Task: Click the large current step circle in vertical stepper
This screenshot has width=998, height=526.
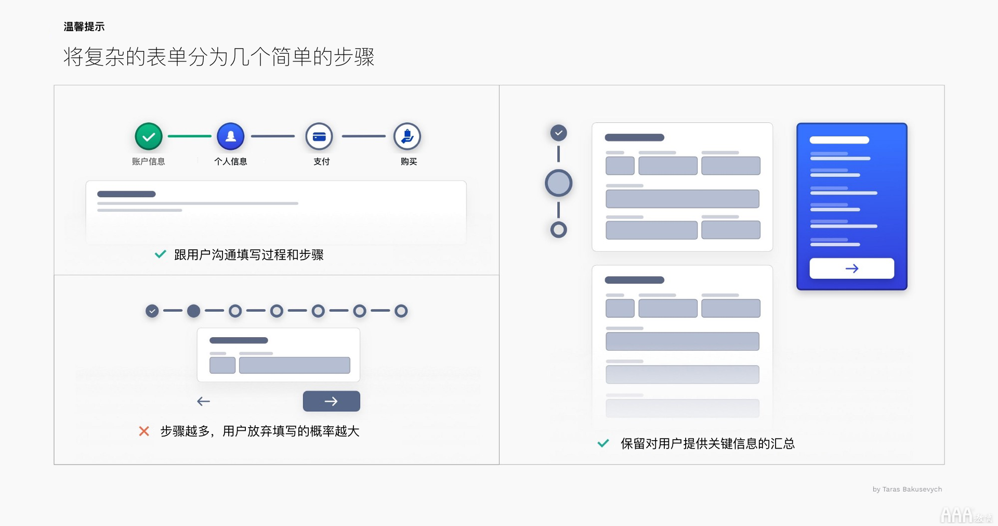Action: pos(558,183)
